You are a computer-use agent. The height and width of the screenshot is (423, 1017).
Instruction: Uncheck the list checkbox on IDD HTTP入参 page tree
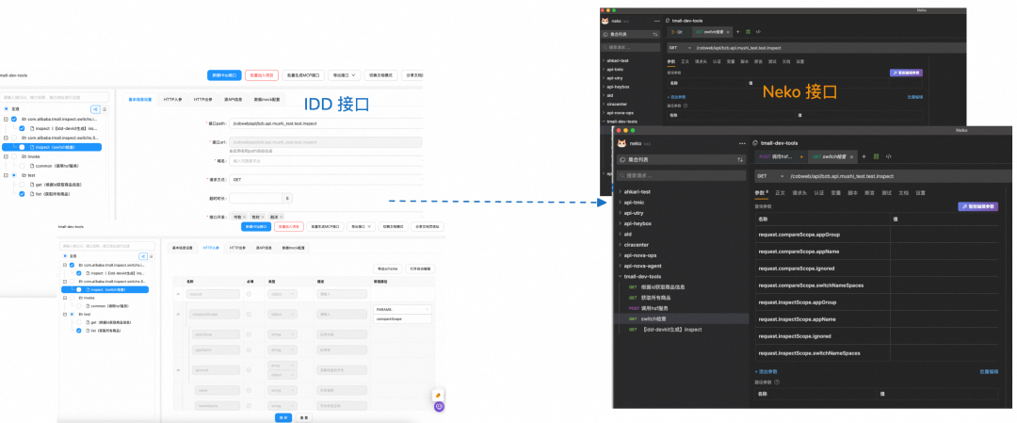(x=79, y=331)
